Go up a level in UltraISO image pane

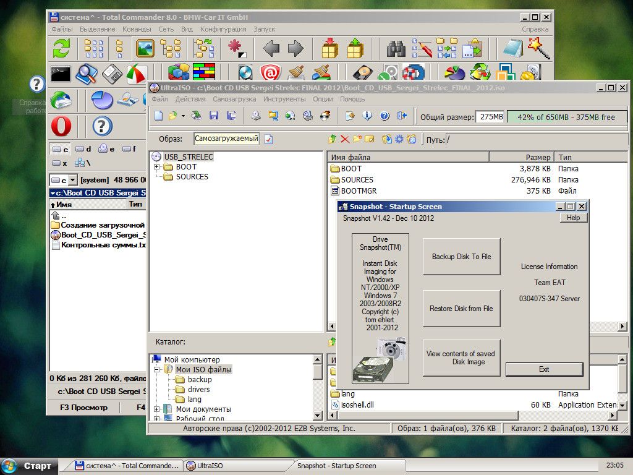pyautogui.click(x=332, y=139)
